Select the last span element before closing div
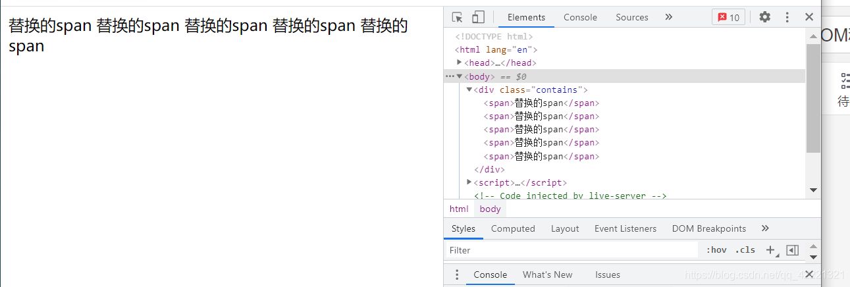The height and width of the screenshot is (287, 850). click(x=541, y=156)
